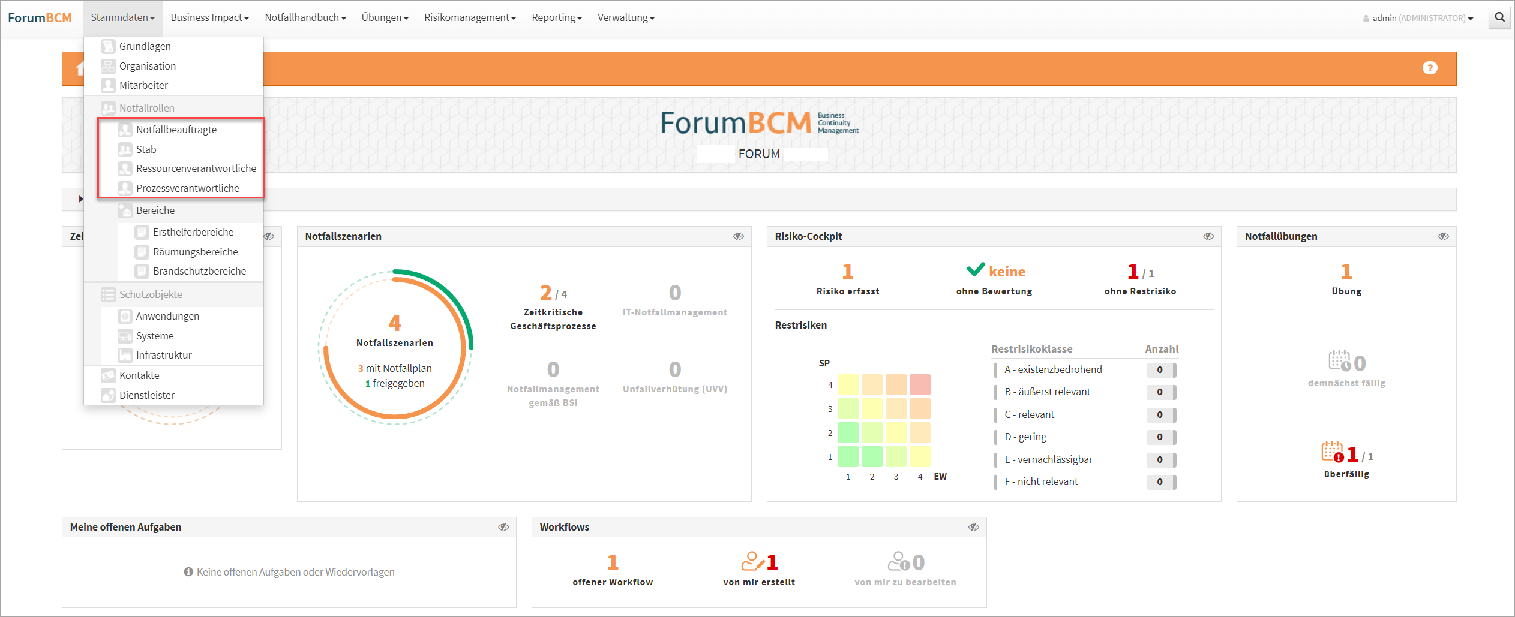Hide the Notfallszenarien widget

738,236
